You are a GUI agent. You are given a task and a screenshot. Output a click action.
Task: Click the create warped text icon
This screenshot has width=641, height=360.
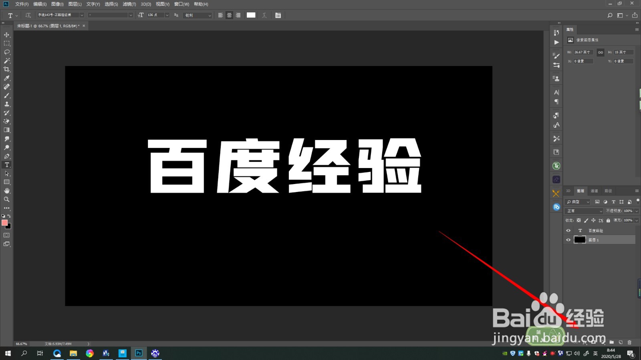click(264, 15)
